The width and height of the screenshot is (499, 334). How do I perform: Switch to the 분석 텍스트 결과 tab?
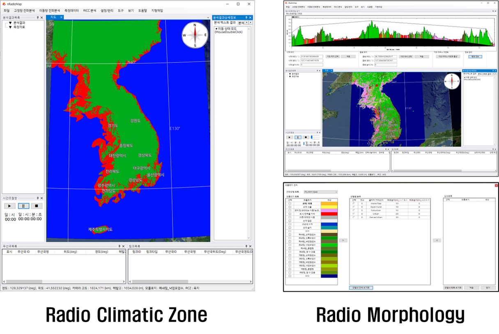(x=225, y=22)
